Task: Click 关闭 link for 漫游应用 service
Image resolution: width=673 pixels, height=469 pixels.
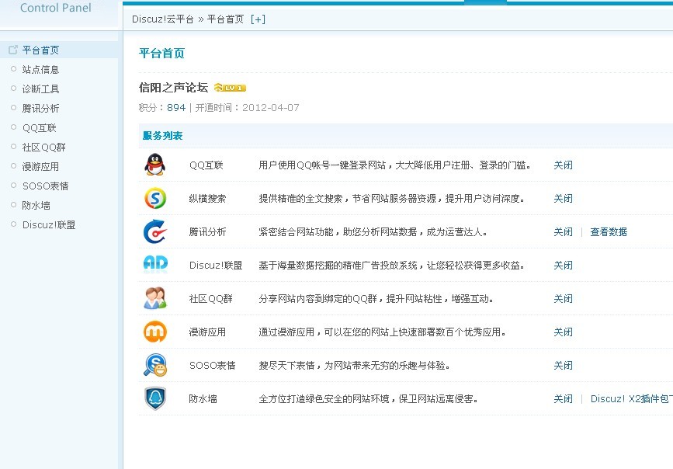Action: 563,332
